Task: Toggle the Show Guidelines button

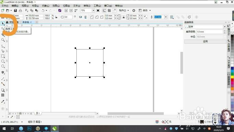Action: [x=114, y=10]
